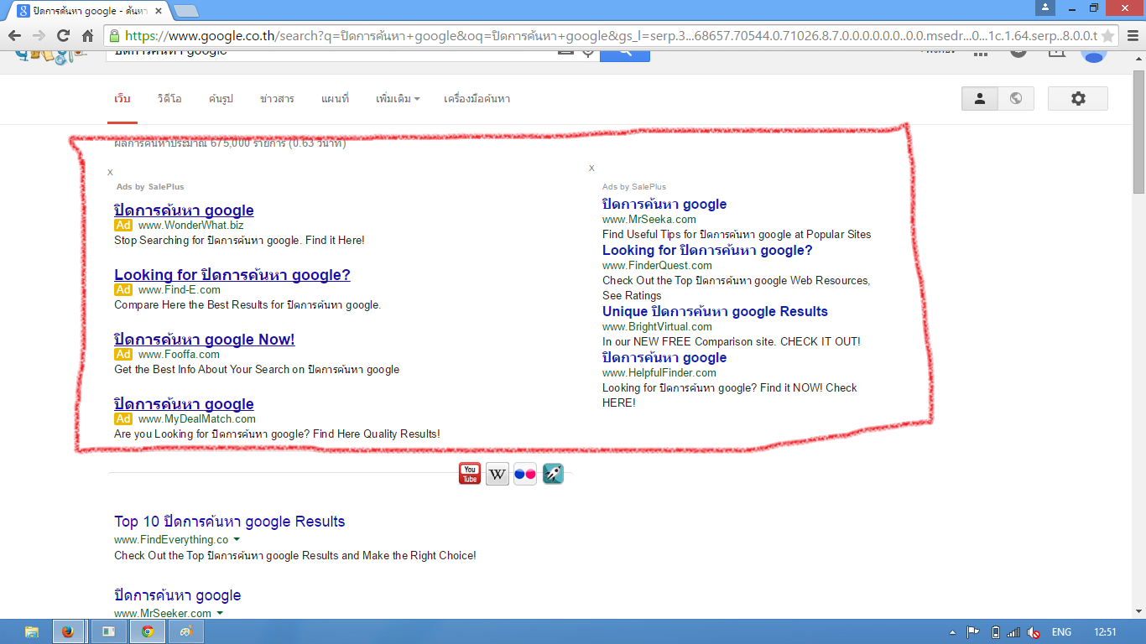1146x644 pixels.
Task: Click the www.BrightVirtual.com ad URL
Action: pos(657,327)
